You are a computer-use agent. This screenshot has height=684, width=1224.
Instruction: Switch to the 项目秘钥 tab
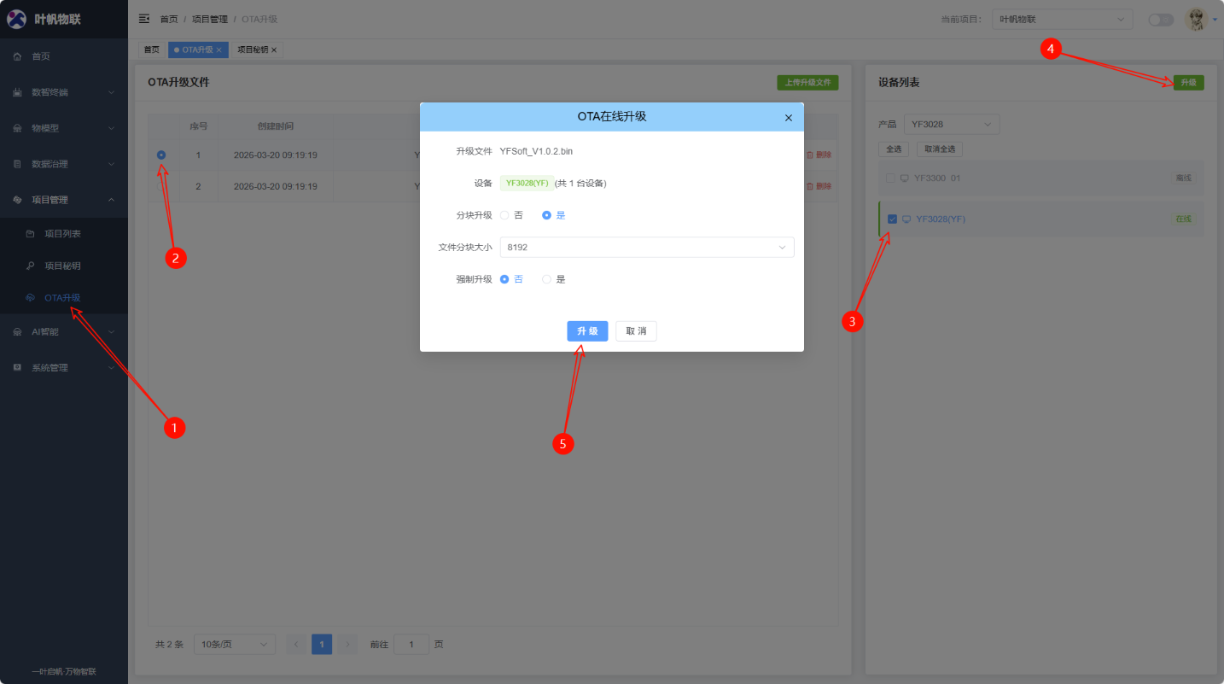tap(252, 50)
